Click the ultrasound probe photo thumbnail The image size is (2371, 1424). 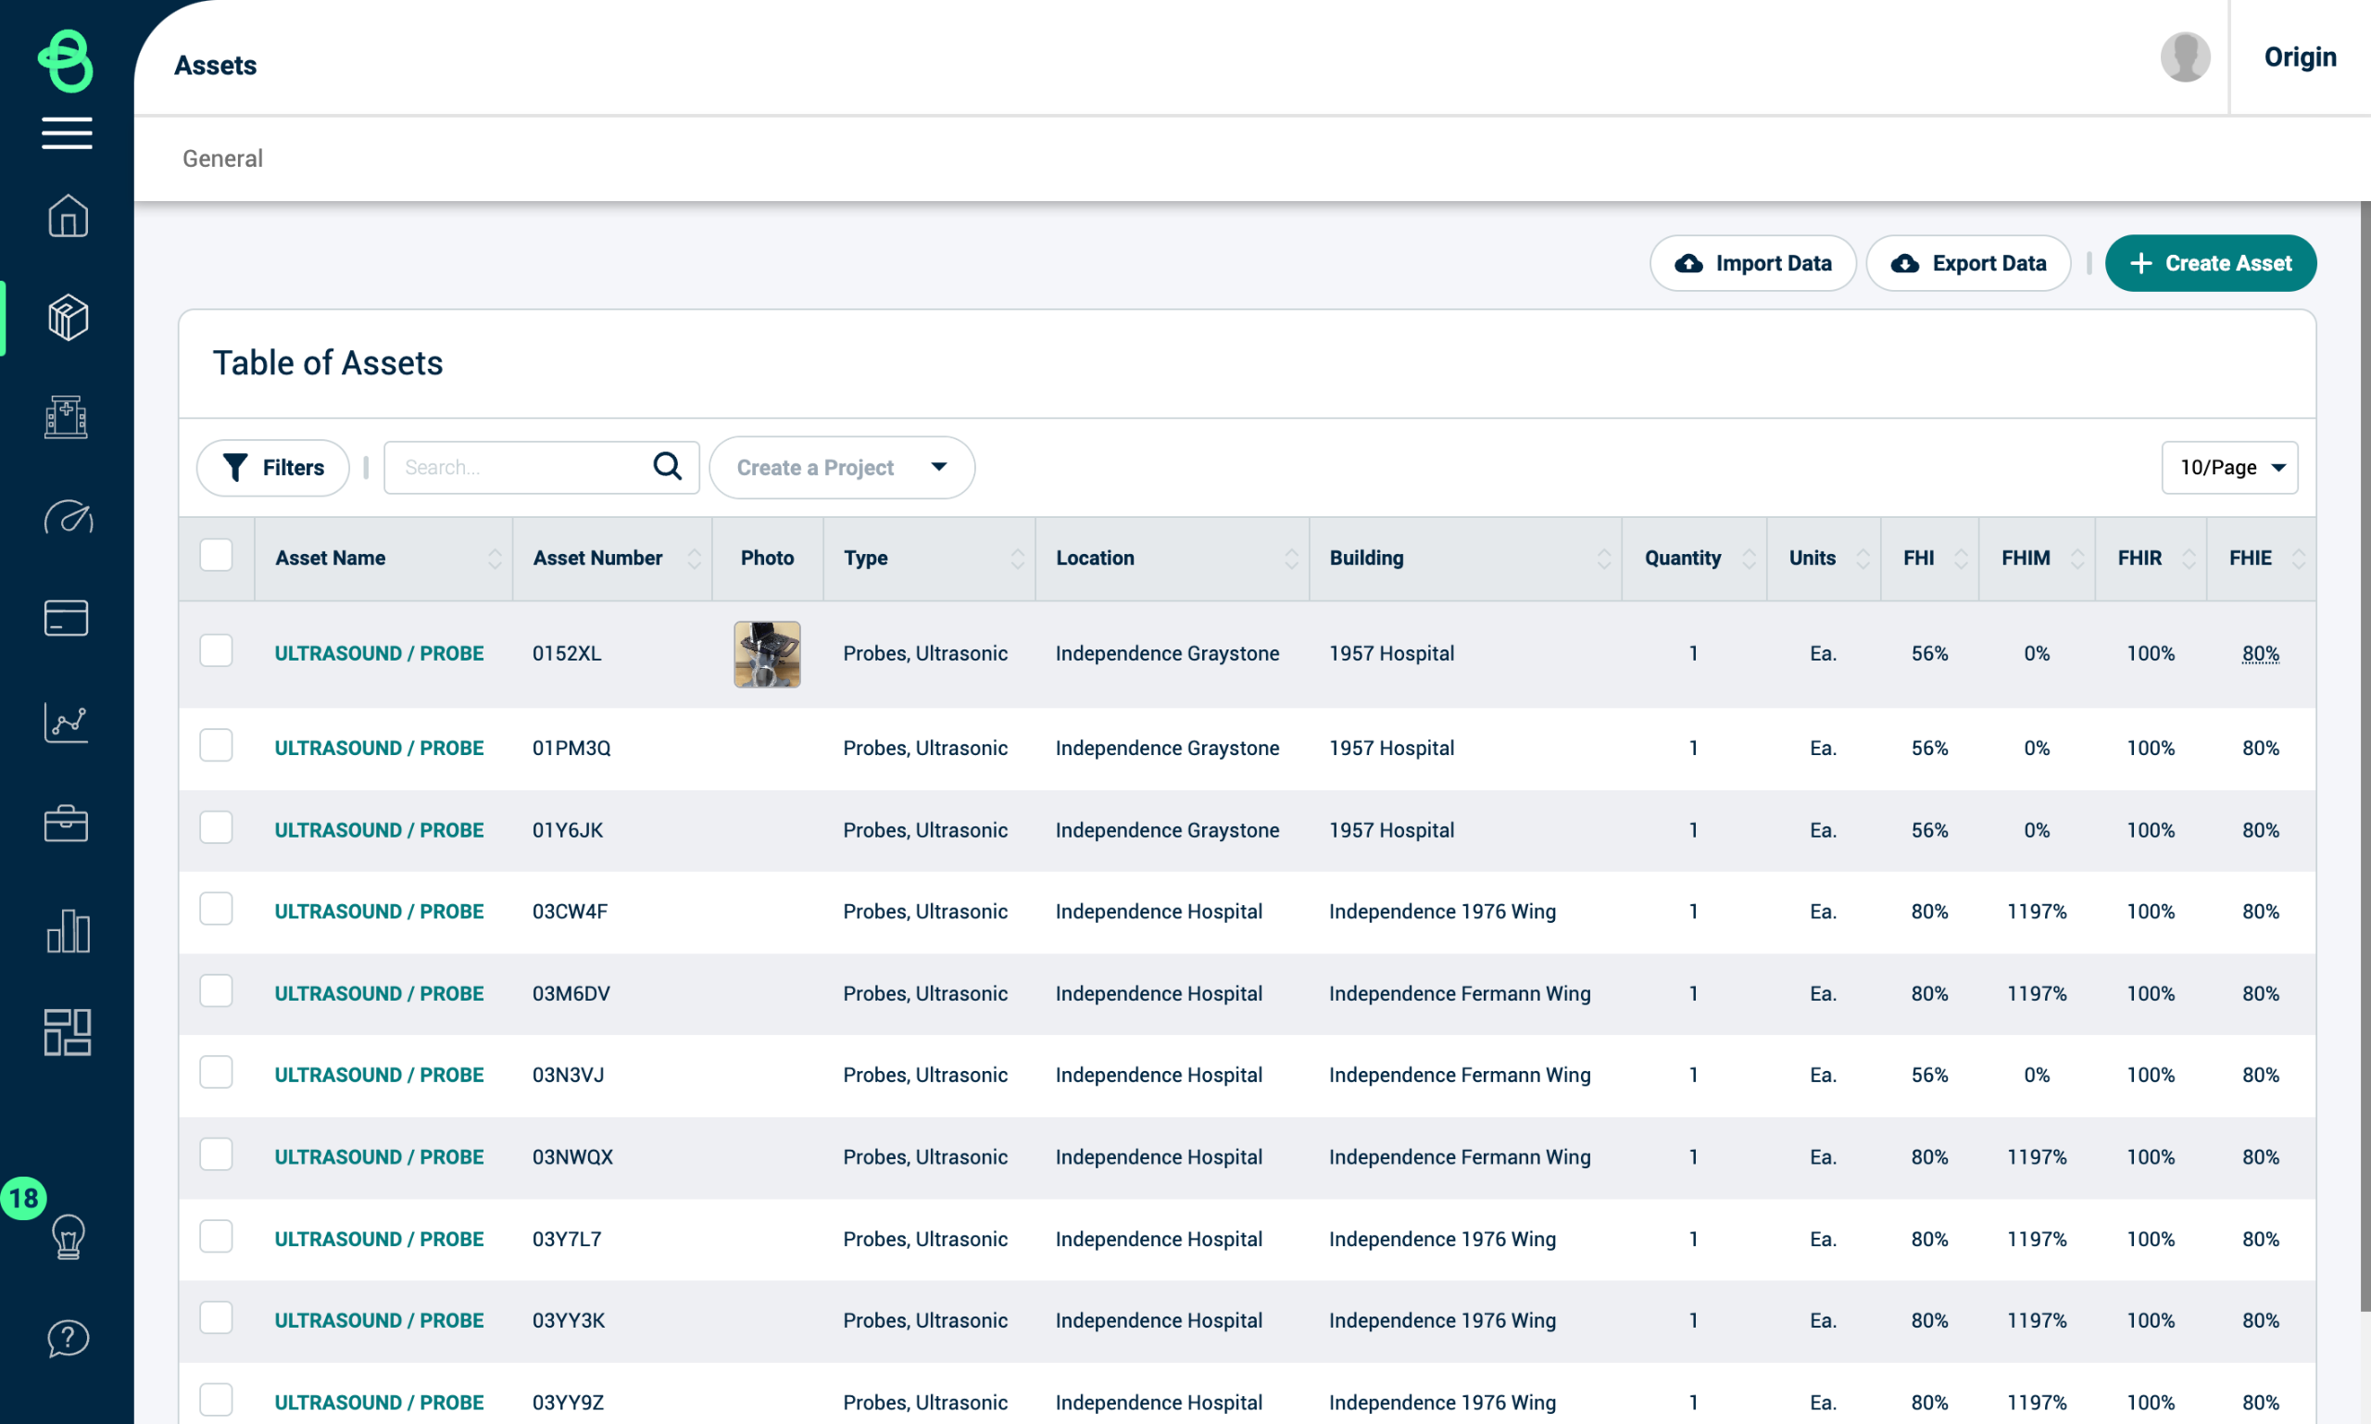click(x=766, y=653)
